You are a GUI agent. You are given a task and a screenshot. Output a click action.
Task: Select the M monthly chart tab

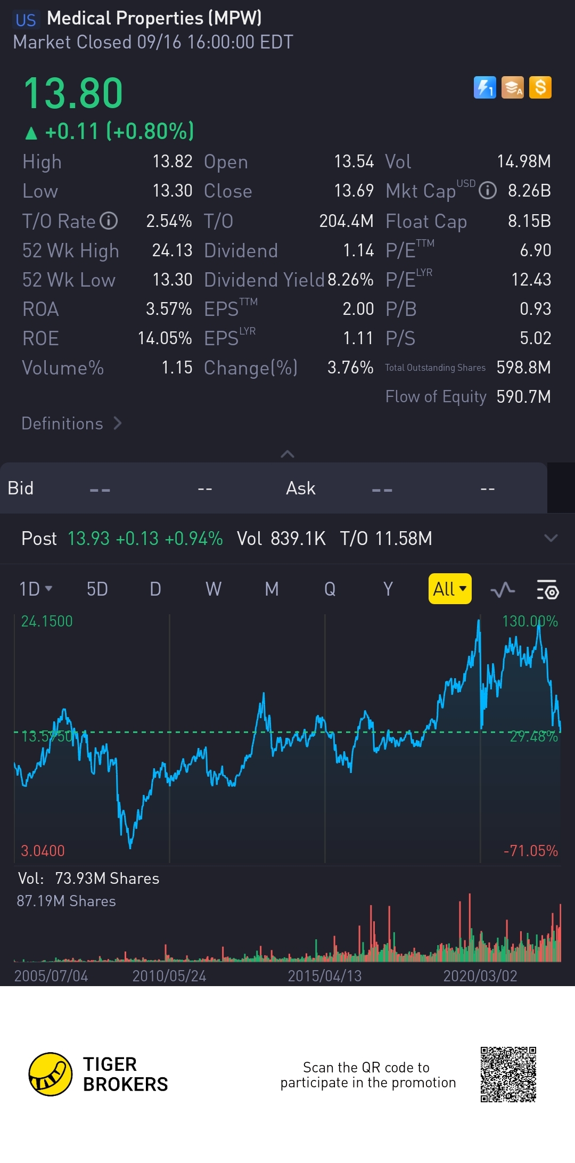[x=272, y=589]
